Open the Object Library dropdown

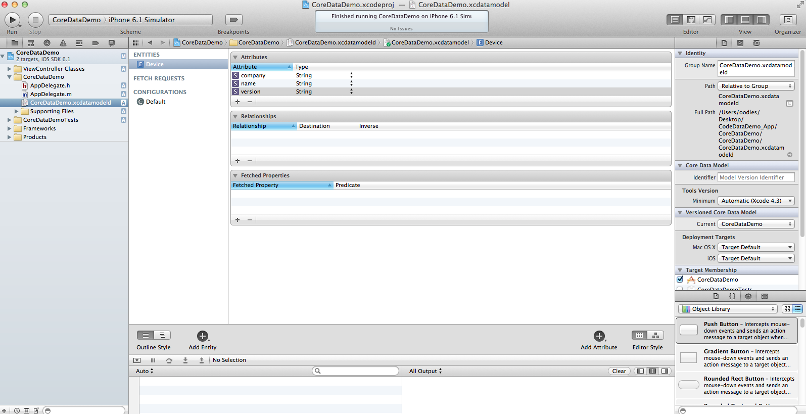728,309
